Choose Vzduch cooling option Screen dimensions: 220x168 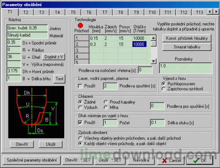tap(80, 107)
